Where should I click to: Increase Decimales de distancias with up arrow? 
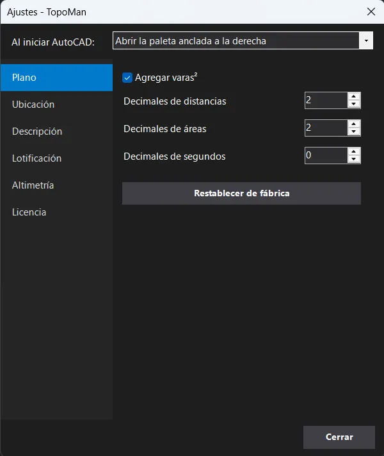tap(353, 97)
